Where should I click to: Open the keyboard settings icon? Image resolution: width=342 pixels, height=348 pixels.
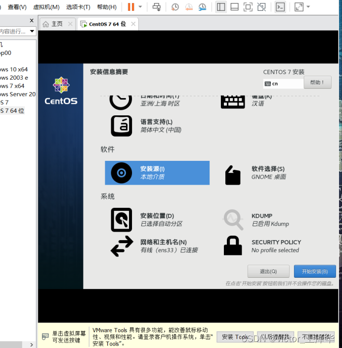point(233,102)
